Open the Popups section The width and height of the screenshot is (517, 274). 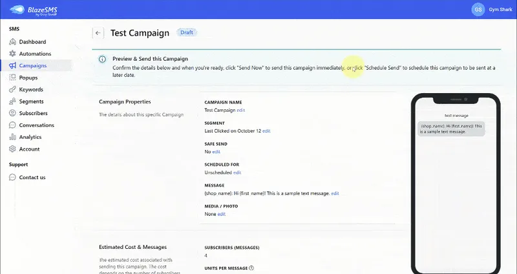pos(28,78)
